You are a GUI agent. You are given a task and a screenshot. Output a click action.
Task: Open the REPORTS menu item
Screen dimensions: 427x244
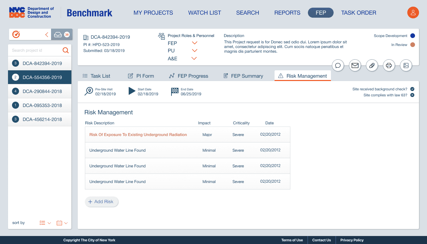click(x=287, y=13)
